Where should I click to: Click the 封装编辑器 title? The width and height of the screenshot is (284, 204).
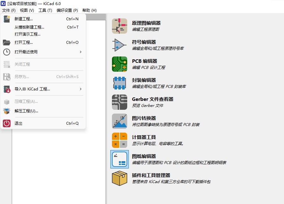coord(144,80)
